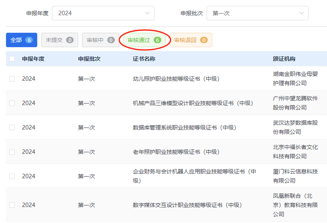Click the 证书名称 column header
This screenshot has height=223, width=327.
pyautogui.click(x=144, y=59)
